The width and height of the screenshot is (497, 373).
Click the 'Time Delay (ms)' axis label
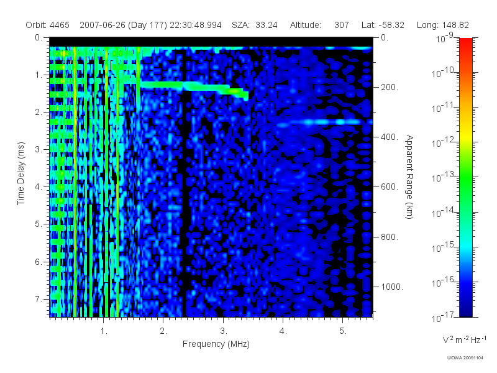coord(21,173)
